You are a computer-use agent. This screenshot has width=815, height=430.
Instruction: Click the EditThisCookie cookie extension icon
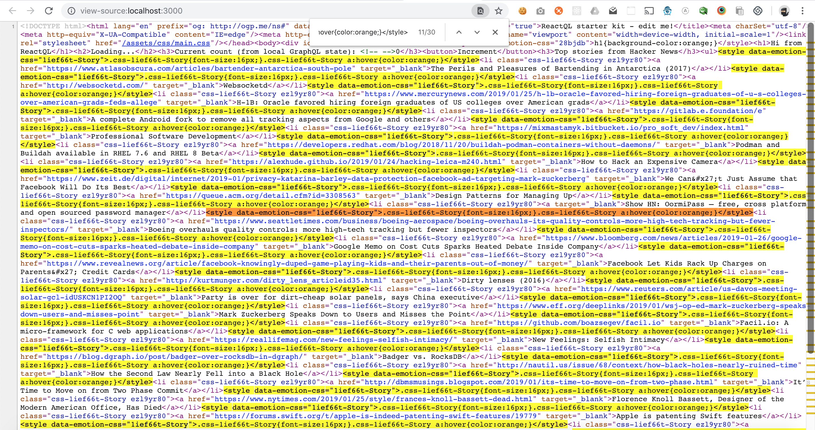[x=522, y=10]
